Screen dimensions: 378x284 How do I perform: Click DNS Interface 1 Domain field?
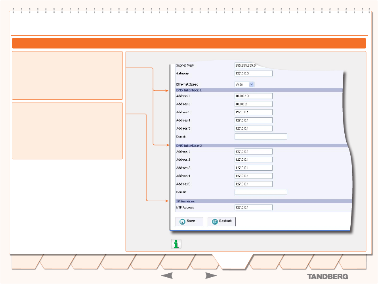(261, 137)
